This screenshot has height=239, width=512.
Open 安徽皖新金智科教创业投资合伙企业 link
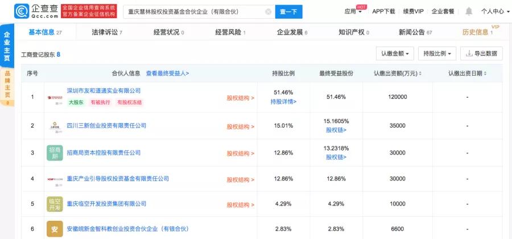click(128, 229)
